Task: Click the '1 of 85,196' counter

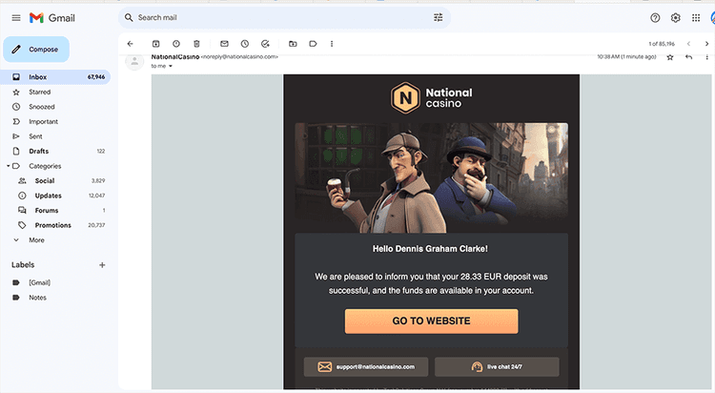Action: pyautogui.click(x=662, y=44)
